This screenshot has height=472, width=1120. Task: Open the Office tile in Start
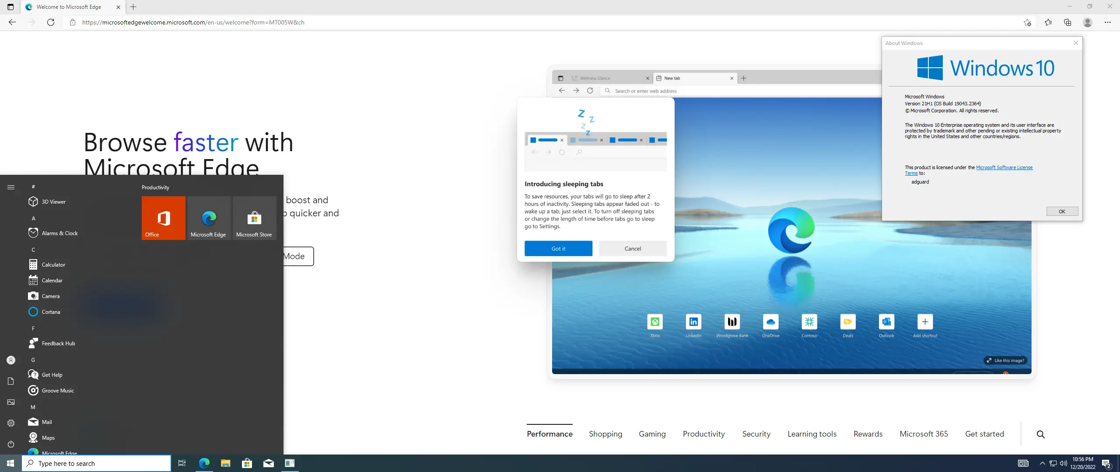click(163, 218)
